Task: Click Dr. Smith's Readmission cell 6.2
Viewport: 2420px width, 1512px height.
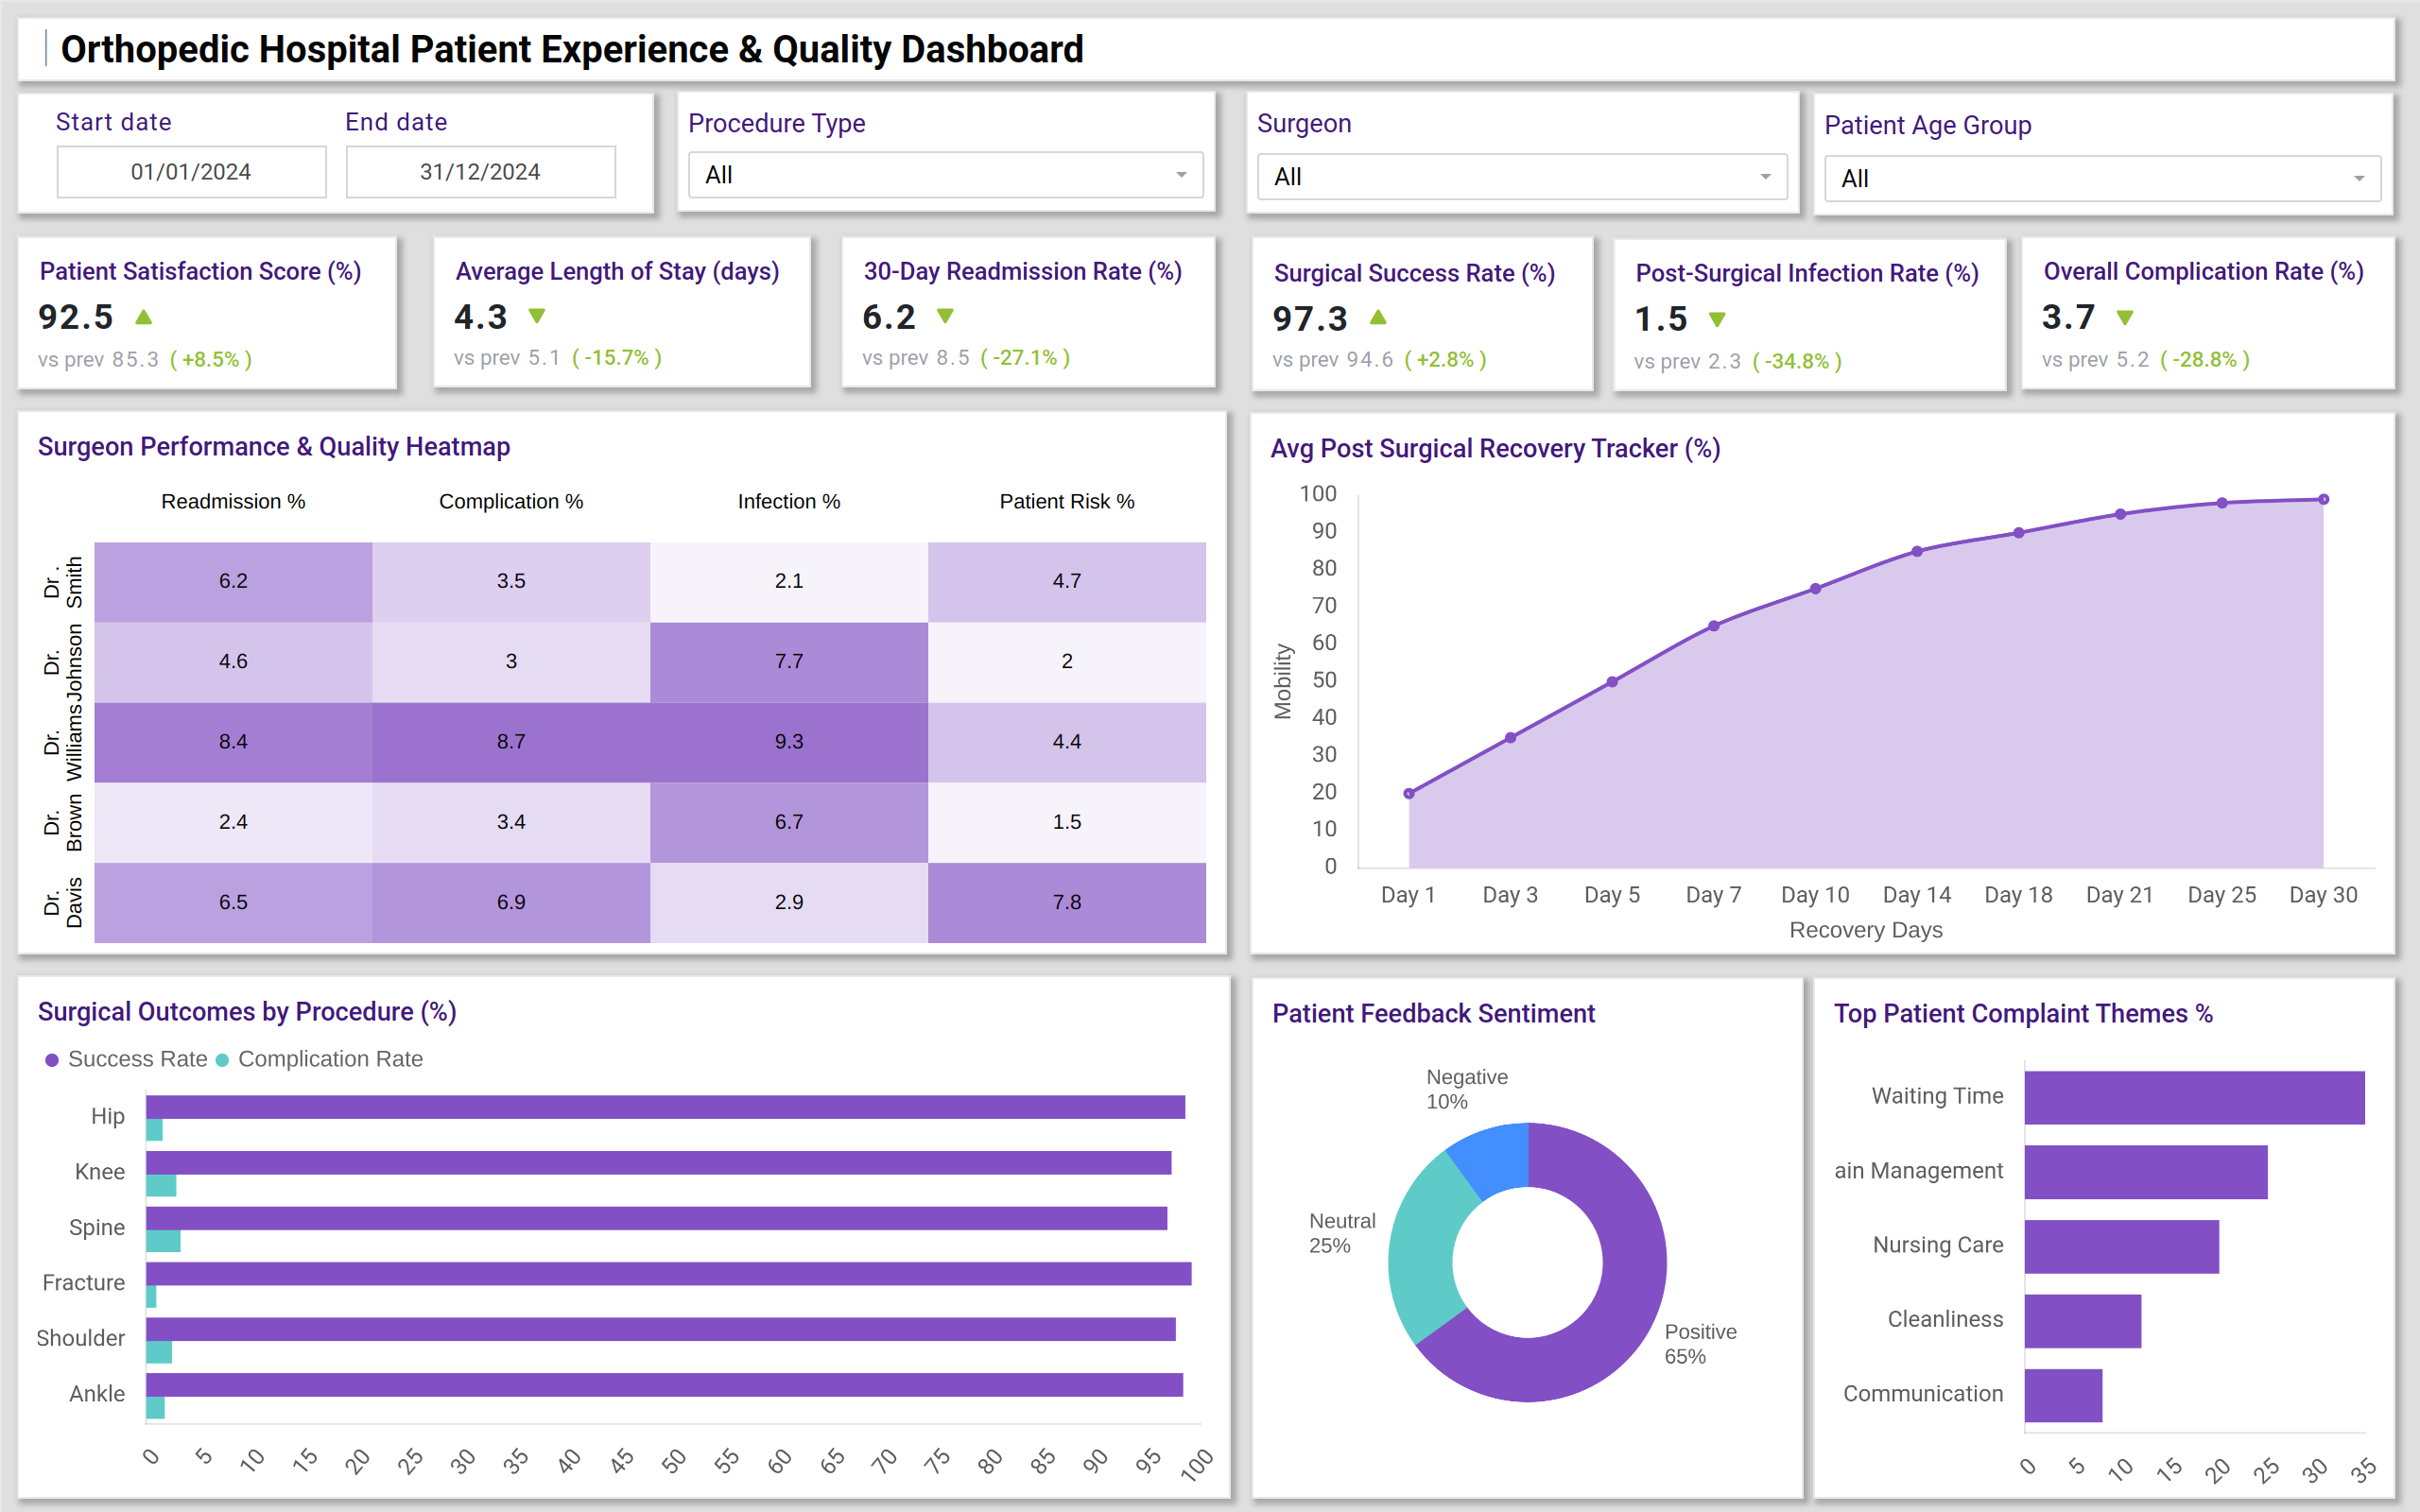Action: click(x=233, y=582)
